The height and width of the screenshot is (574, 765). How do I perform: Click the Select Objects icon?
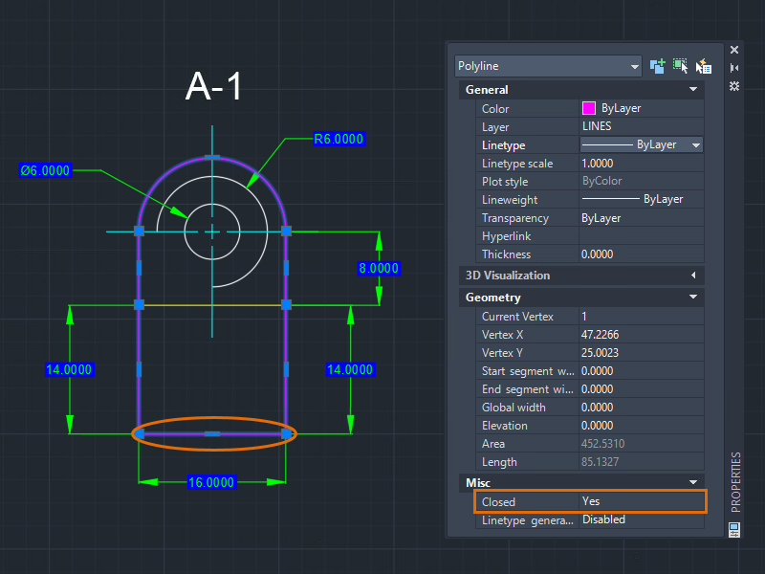click(680, 66)
